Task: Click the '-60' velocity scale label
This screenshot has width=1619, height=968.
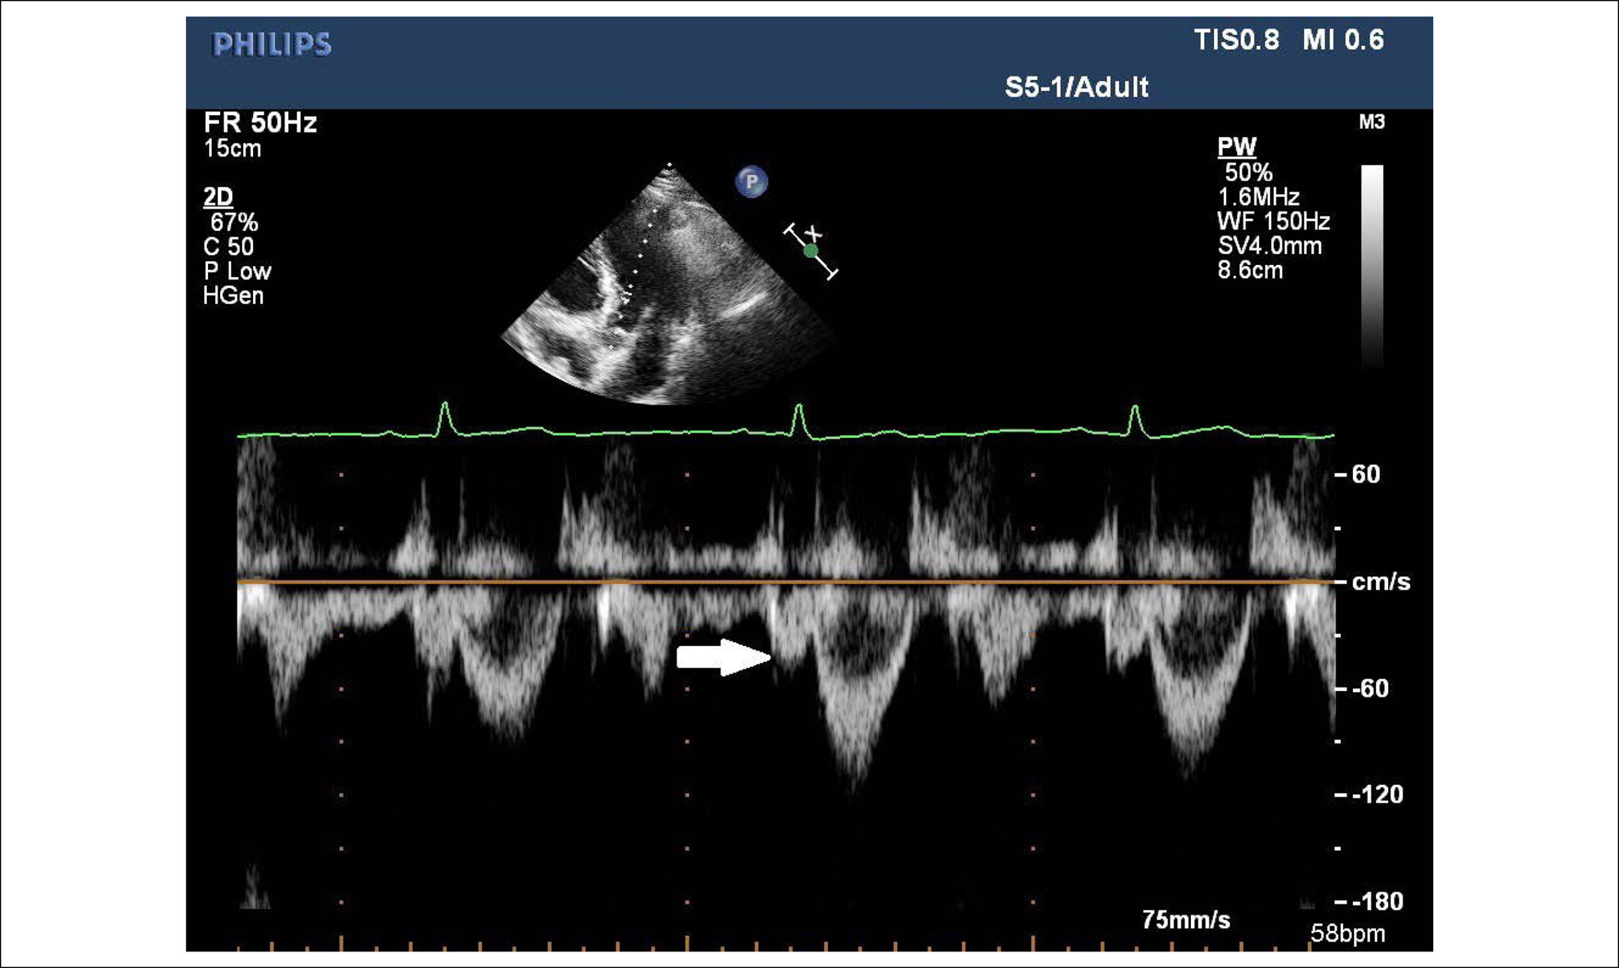Action: 1370,688
